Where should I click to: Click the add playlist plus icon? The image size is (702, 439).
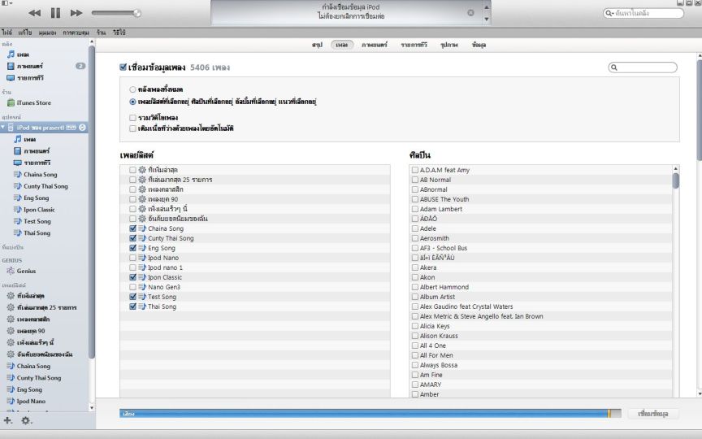tap(8, 420)
